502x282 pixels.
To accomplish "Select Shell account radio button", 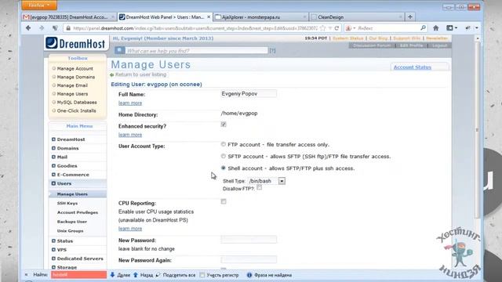I will [223, 168].
